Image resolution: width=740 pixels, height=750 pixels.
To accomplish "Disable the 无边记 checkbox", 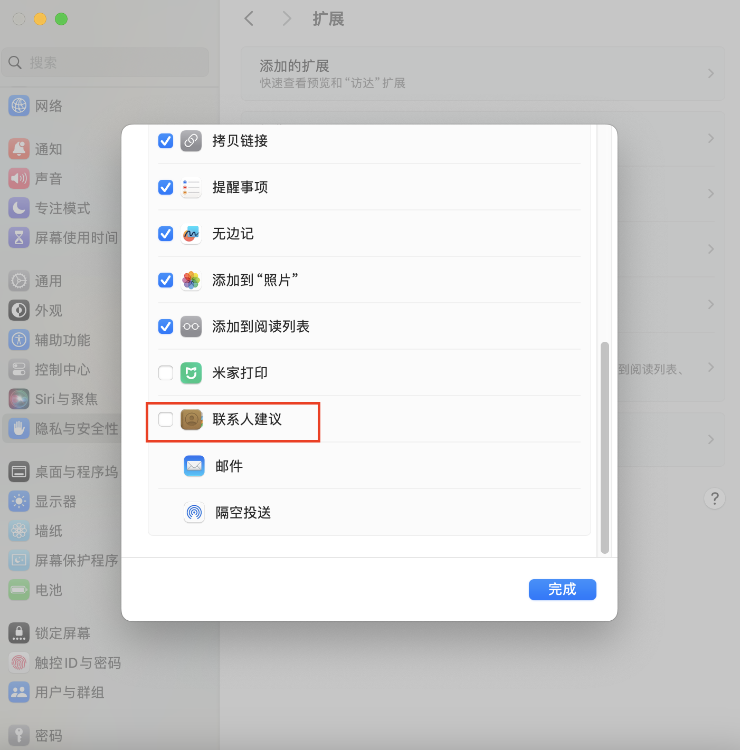I will tap(166, 234).
